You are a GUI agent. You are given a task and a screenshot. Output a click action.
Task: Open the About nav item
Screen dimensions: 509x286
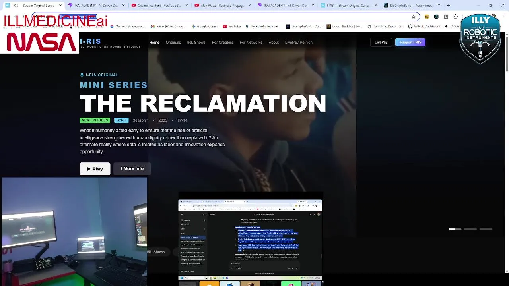[x=274, y=42]
